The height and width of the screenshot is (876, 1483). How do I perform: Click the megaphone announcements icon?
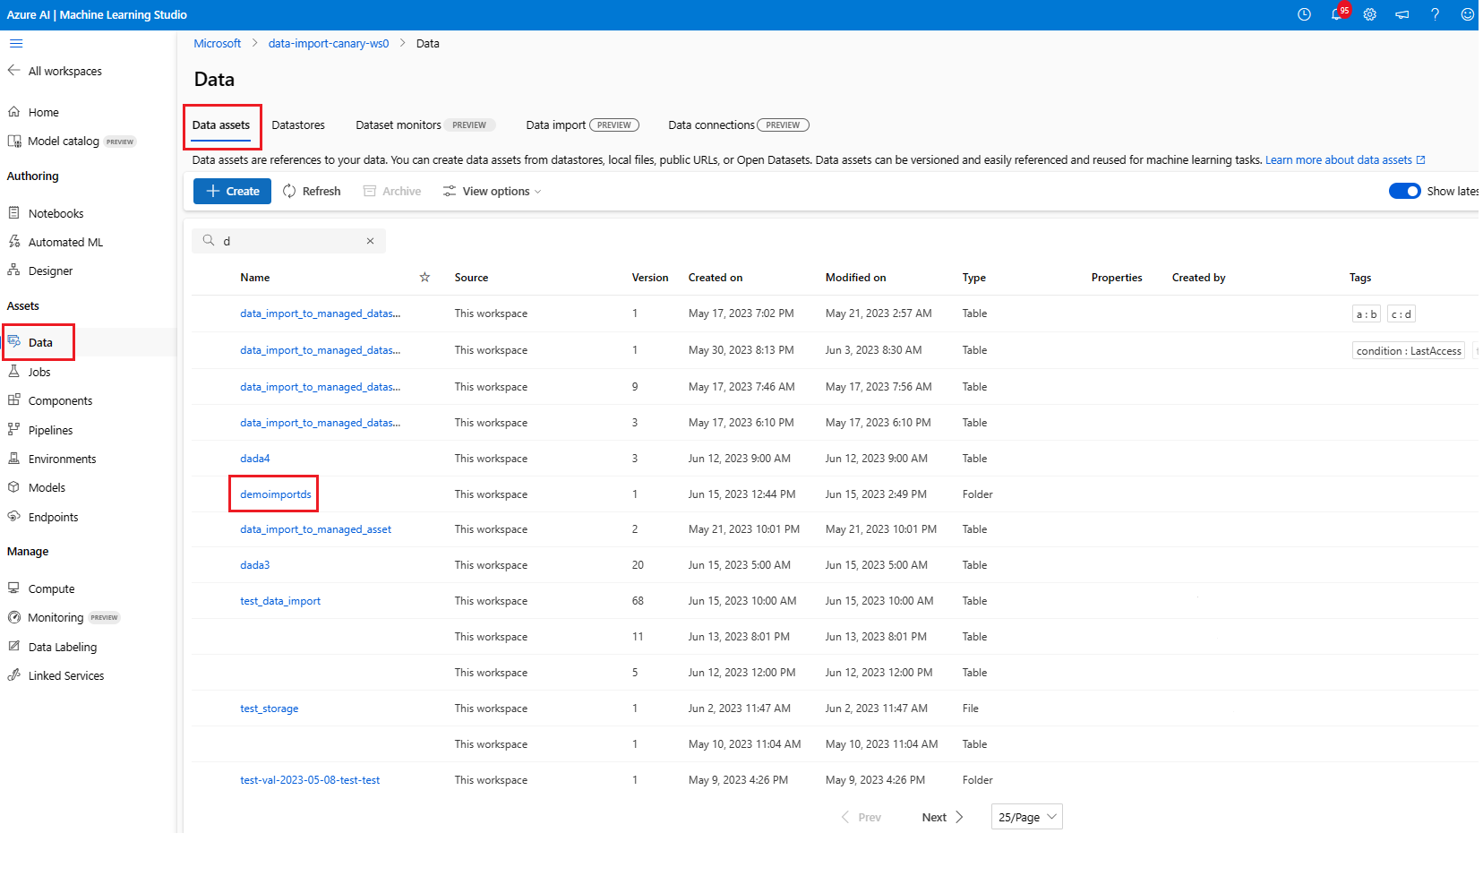1402,15
